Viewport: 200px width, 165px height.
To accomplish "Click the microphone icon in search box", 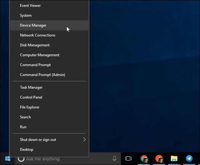I will pyautogui.click(x=114, y=159).
